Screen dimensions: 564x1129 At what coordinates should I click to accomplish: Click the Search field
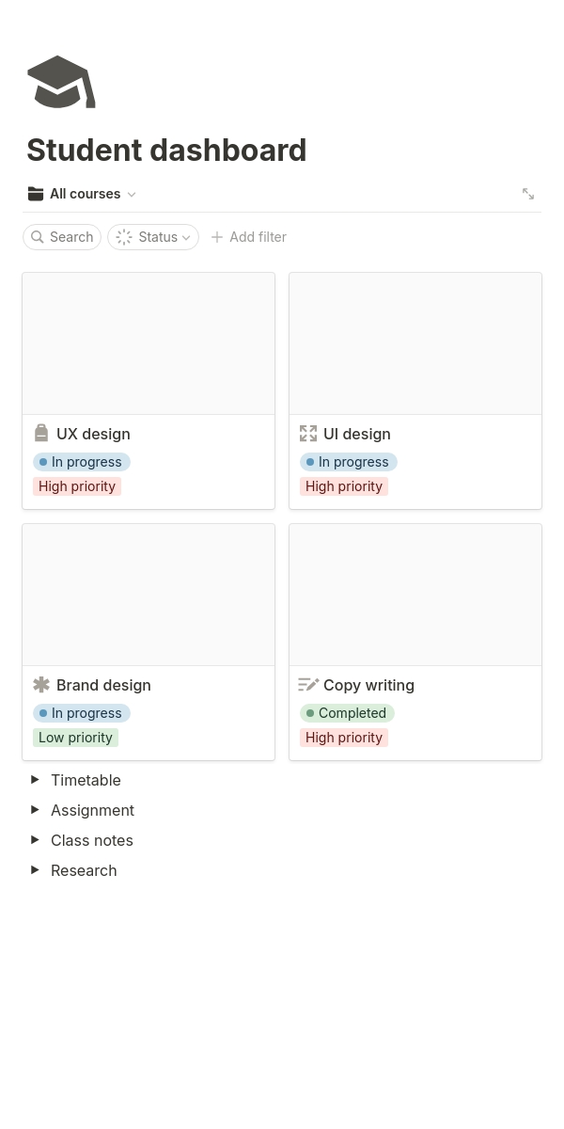tap(62, 237)
